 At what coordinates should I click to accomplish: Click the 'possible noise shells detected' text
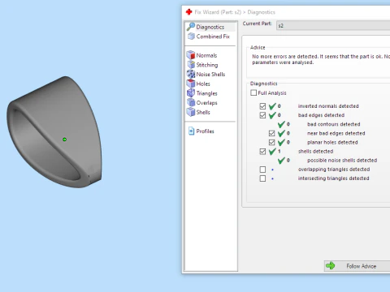(x=342, y=161)
